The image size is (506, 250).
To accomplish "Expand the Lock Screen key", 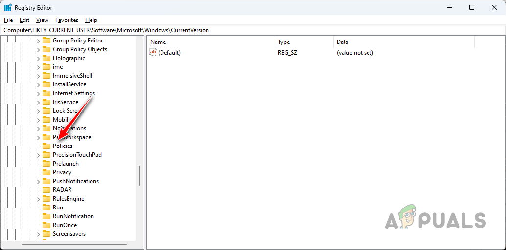I will pyautogui.click(x=38, y=111).
